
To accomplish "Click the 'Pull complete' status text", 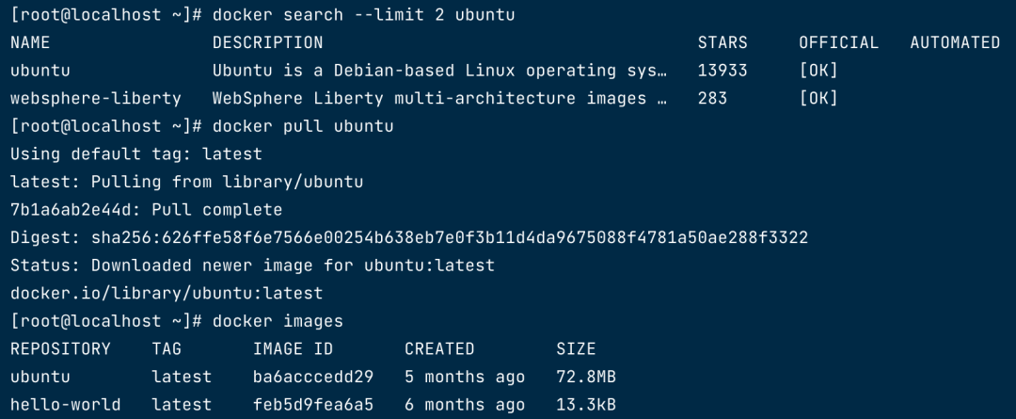I will pyautogui.click(x=217, y=210).
